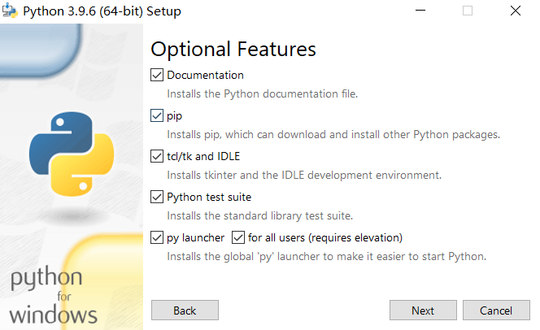Uncheck for all users (requires elevation)
540x330 pixels.
pos(238,237)
